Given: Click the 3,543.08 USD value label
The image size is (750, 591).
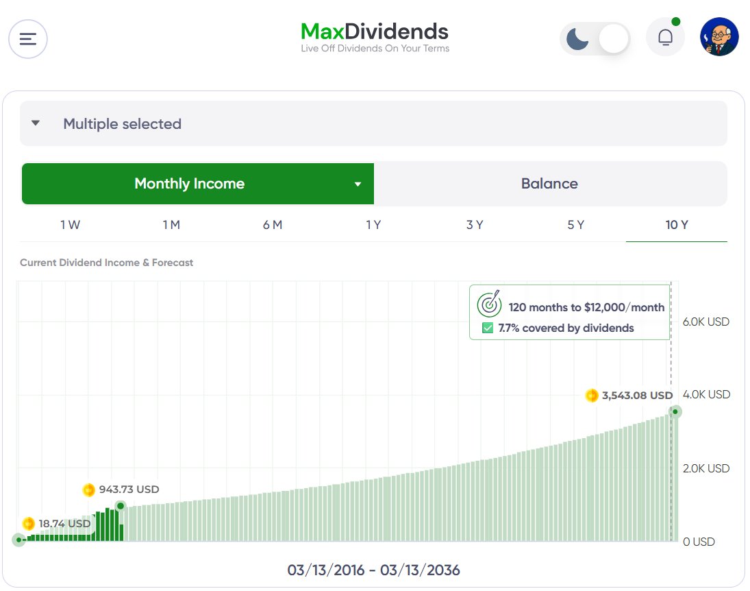Looking at the screenshot, I should click(637, 396).
